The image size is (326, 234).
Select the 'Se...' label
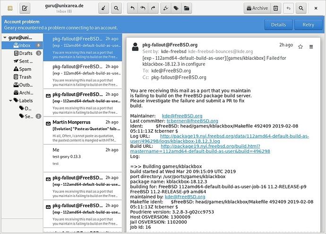[x=22, y=116]
